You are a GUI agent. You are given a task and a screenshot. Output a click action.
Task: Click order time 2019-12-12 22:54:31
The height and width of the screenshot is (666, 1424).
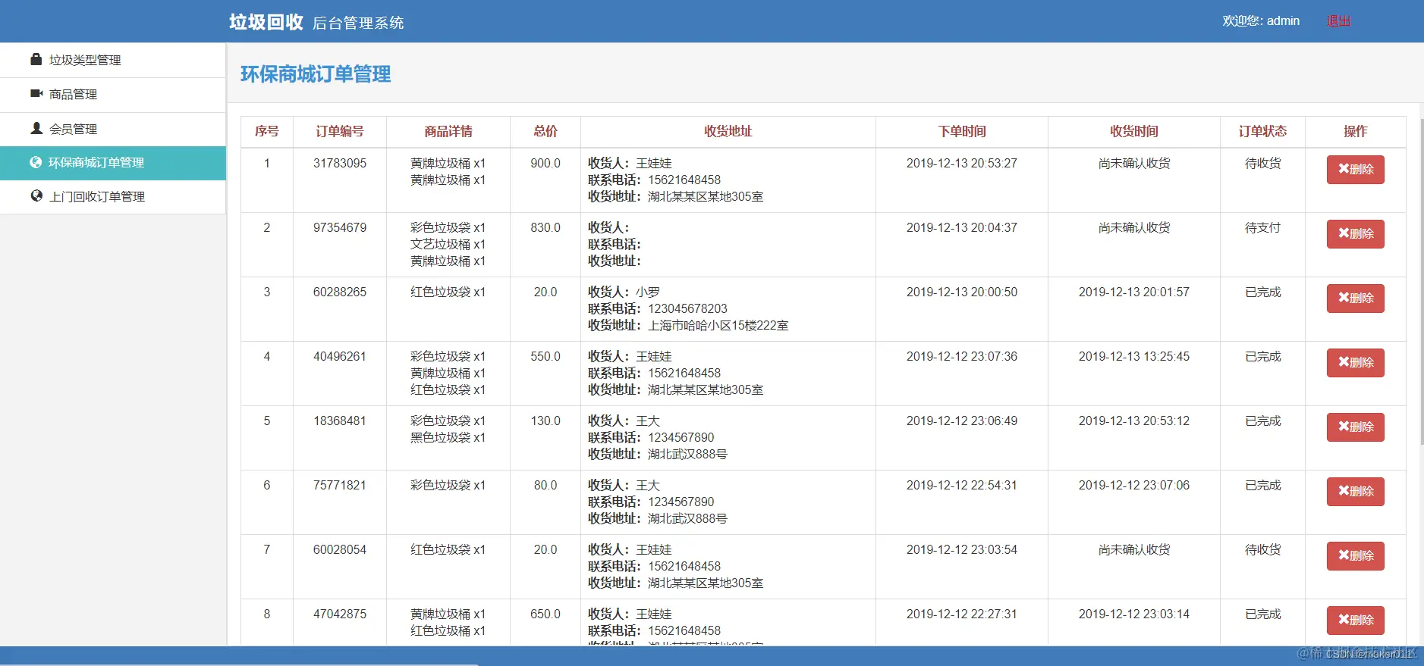click(x=962, y=486)
